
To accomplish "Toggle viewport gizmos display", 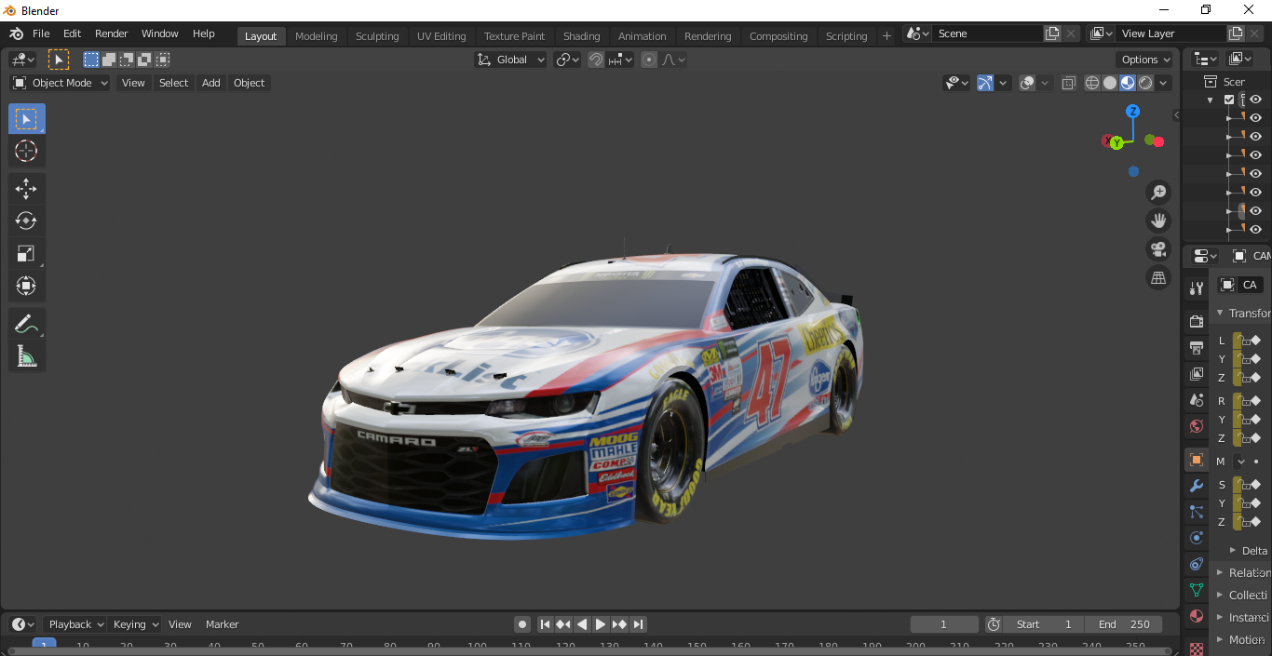I will (x=984, y=83).
